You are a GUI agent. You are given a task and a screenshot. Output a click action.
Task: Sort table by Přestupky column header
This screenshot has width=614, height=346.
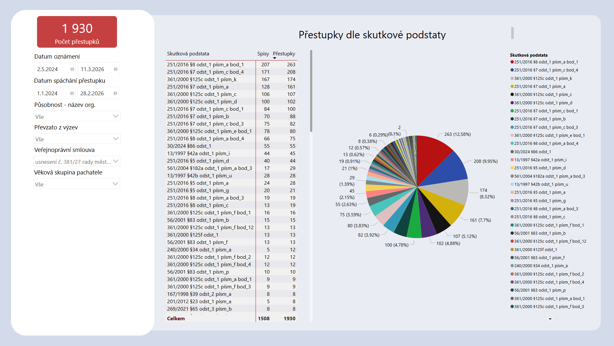pos(284,54)
